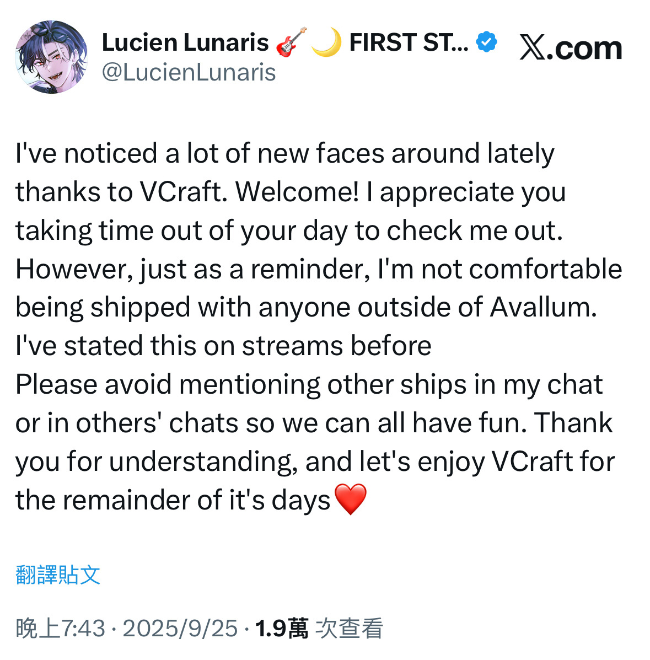Image resolution: width=650 pixels, height=660 pixels.
Task: Click the X logo at top right
Action: [533, 48]
